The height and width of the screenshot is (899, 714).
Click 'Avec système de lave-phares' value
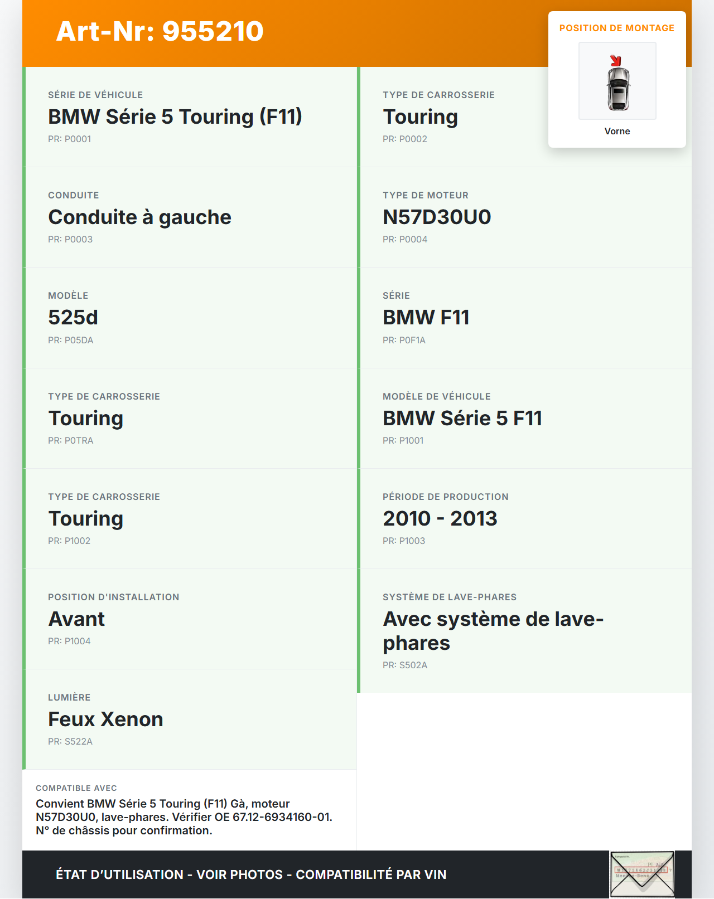coord(493,631)
